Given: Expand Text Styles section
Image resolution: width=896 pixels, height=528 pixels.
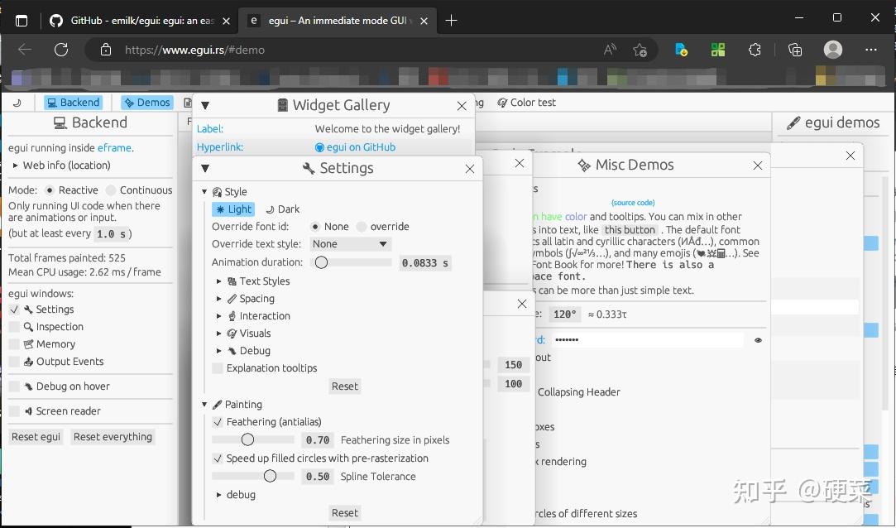Looking at the screenshot, I should click(219, 281).
